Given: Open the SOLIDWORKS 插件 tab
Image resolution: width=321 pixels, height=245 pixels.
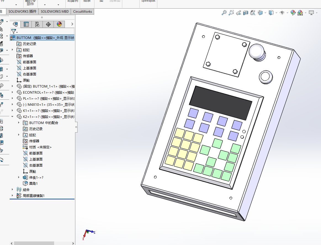Looking at the screenshot, I should pos(22,12).
